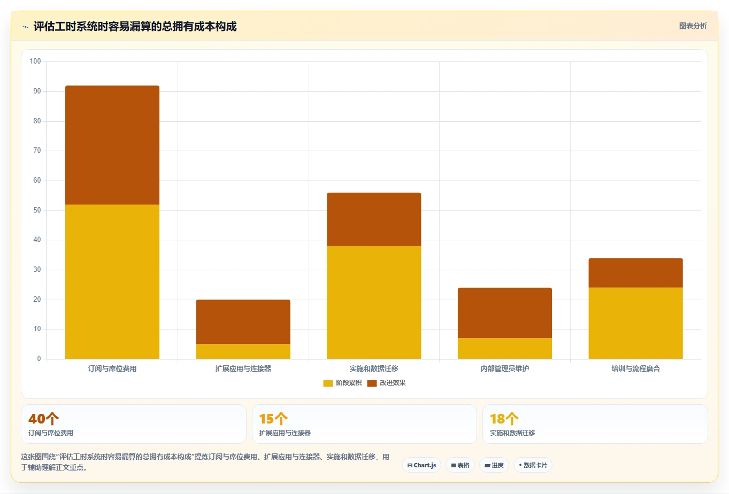
Task: Click the 15个 扩展应用与连接器 data card
Action: point(364,424)
